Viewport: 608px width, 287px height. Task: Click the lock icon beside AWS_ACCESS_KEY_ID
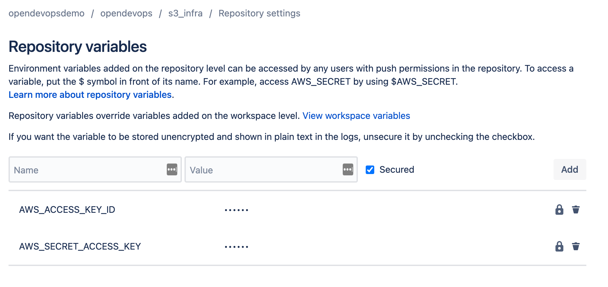[x=559, y=209]
